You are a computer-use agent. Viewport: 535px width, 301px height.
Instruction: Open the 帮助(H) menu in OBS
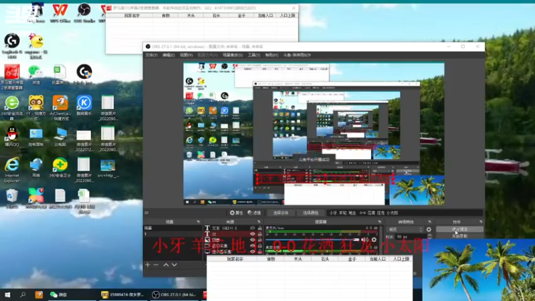(272, 55)
